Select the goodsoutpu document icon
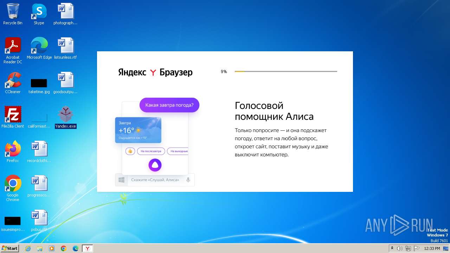 (x=65, y=83)
